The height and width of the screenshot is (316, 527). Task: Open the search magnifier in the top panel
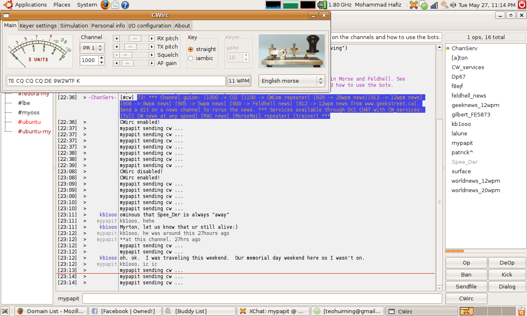coord(444,5)
